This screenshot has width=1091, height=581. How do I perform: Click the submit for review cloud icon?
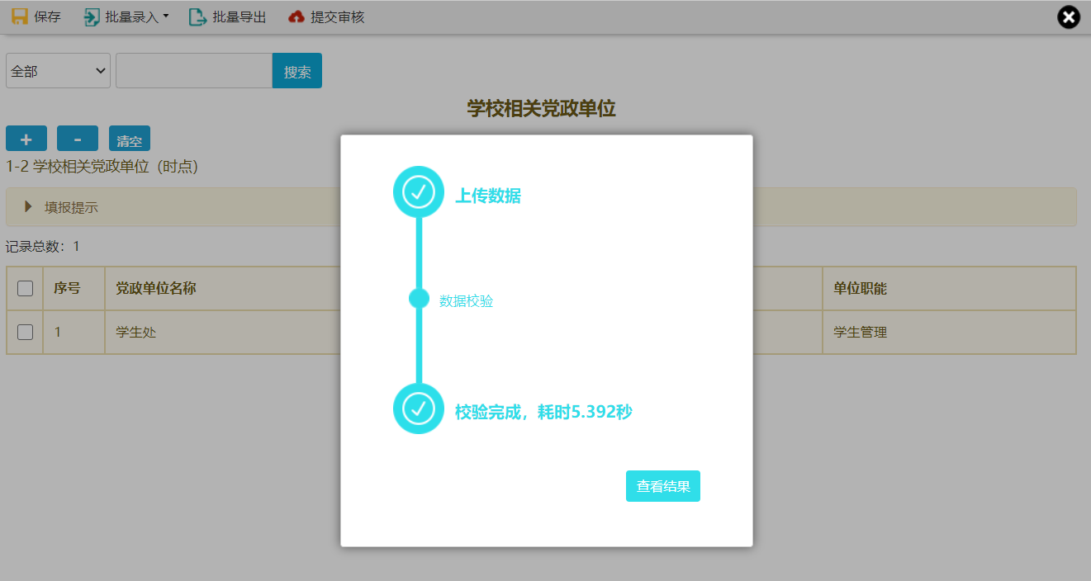click(x=296, y=17)
